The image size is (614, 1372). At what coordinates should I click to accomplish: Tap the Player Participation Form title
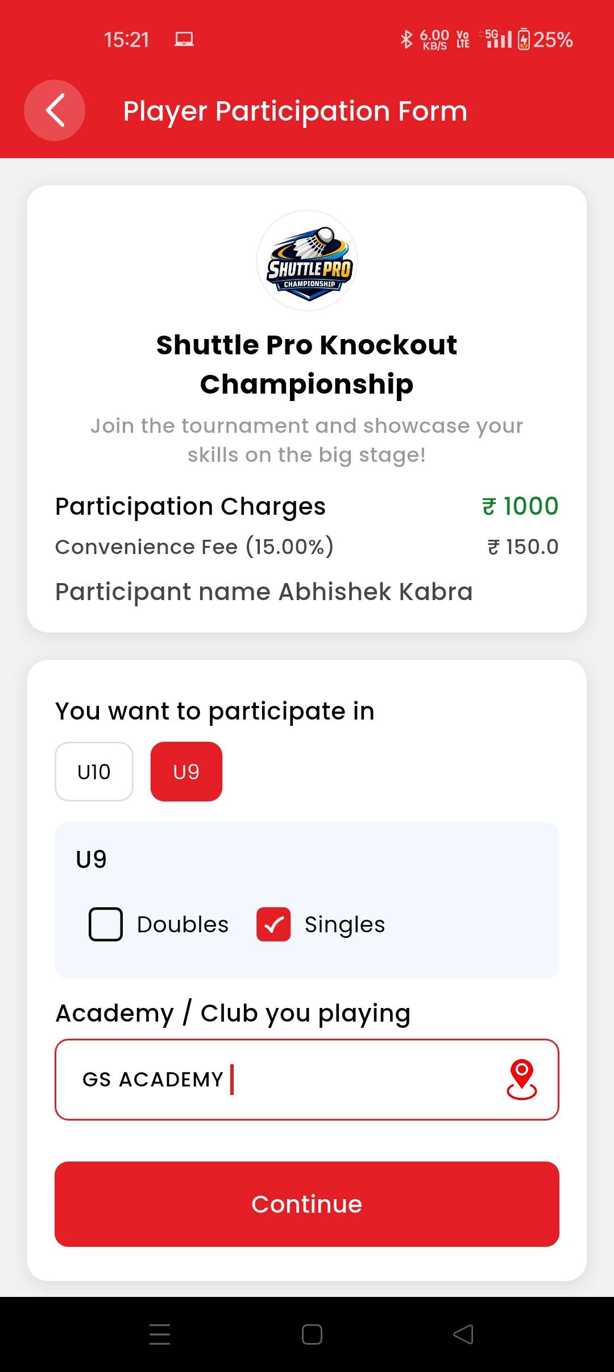pos(295,111)
